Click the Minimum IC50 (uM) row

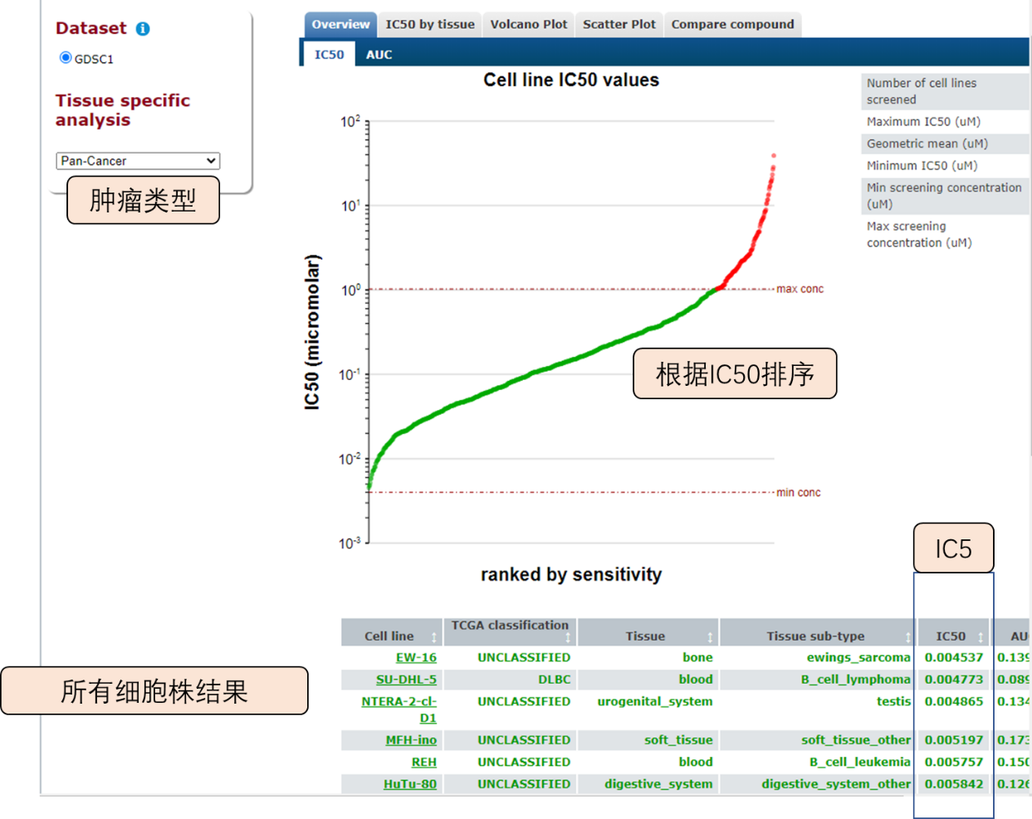[945, 165]
